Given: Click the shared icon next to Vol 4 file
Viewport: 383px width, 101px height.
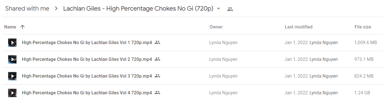Looking at the screenshot, I should (x=157, y=93).
